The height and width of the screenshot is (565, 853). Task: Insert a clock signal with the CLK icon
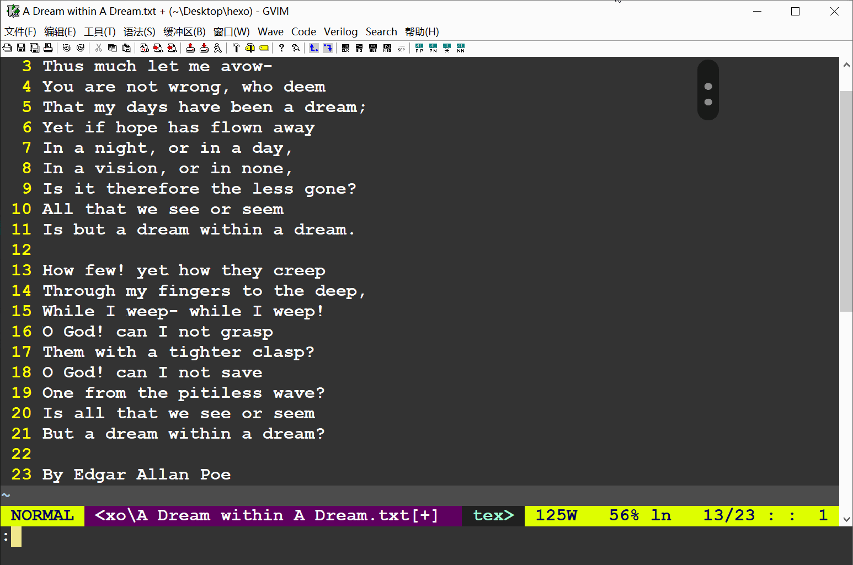pos(346,48)
